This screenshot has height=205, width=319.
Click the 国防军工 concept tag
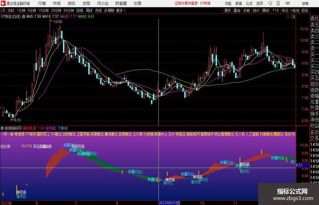pyautogui.click(x=43, y=134)
